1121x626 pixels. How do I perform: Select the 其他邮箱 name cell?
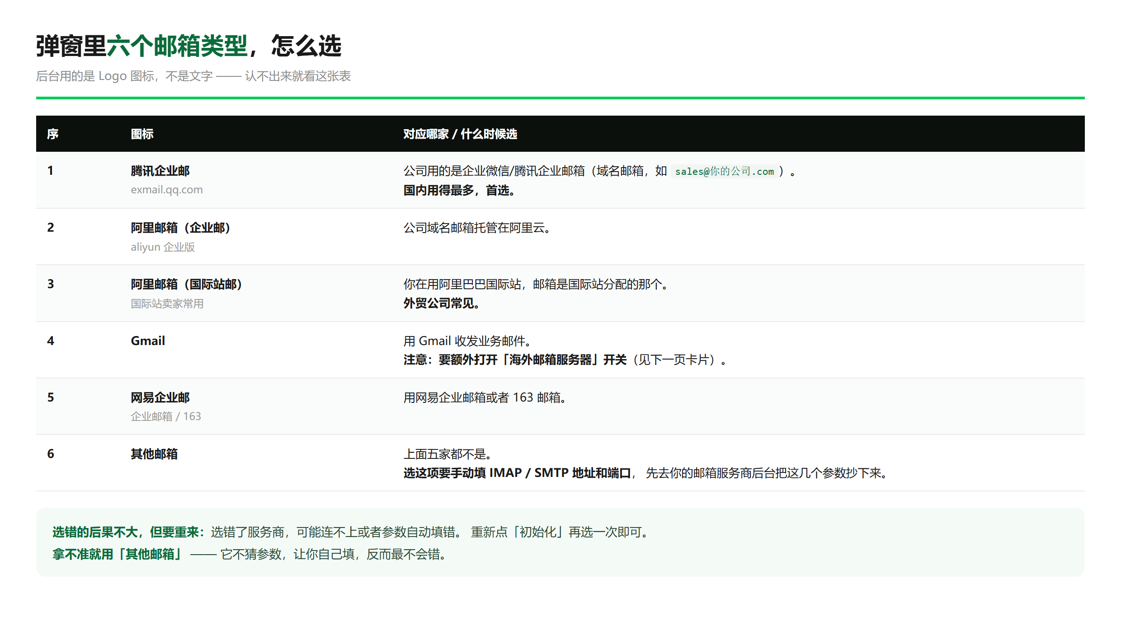coord(154,454)
